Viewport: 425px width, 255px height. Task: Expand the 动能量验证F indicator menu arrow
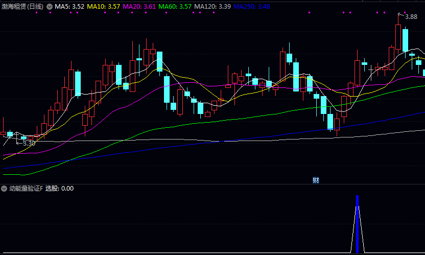5,189
